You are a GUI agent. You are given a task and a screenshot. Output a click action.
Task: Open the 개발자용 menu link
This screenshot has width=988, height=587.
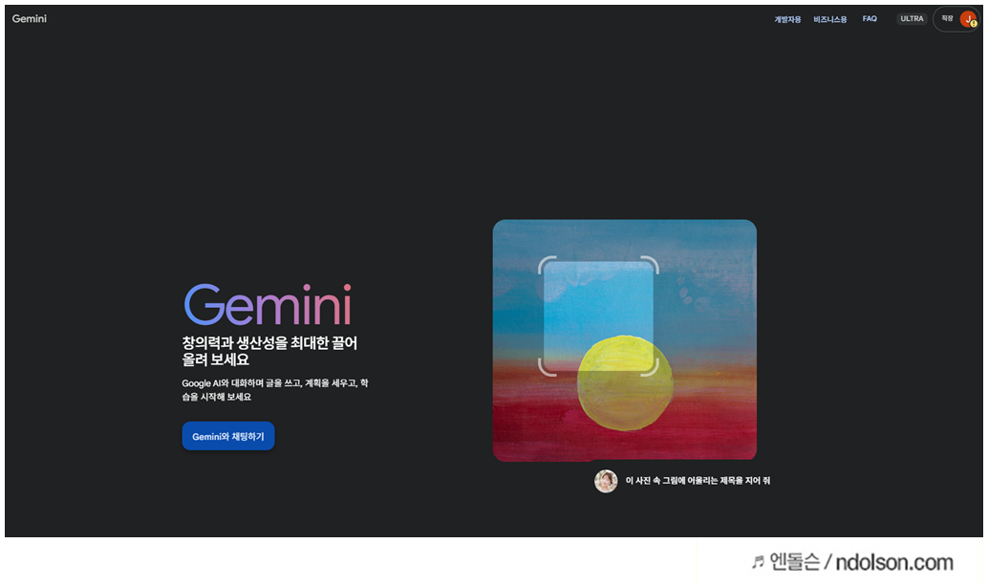pos(787,19)
